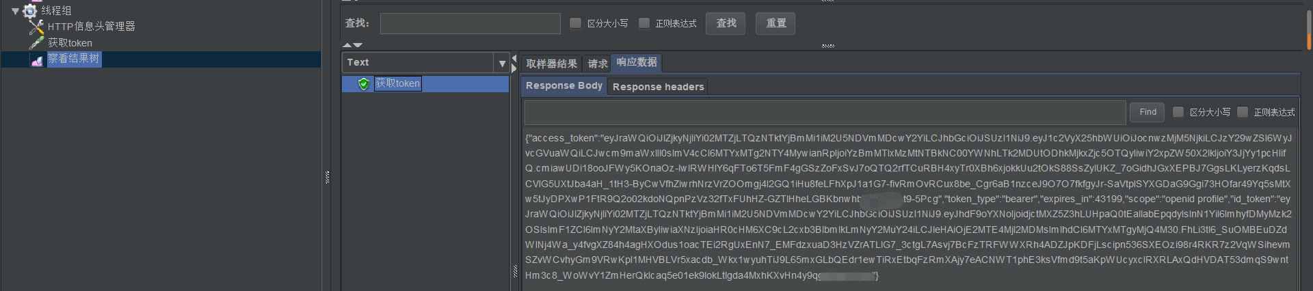Switch to 请求 tab
This screenshot has width=1313, height=291.
(598, 64)
